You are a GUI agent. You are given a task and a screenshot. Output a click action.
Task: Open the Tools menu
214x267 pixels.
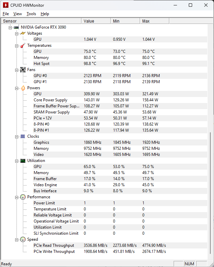coord(31,14)
